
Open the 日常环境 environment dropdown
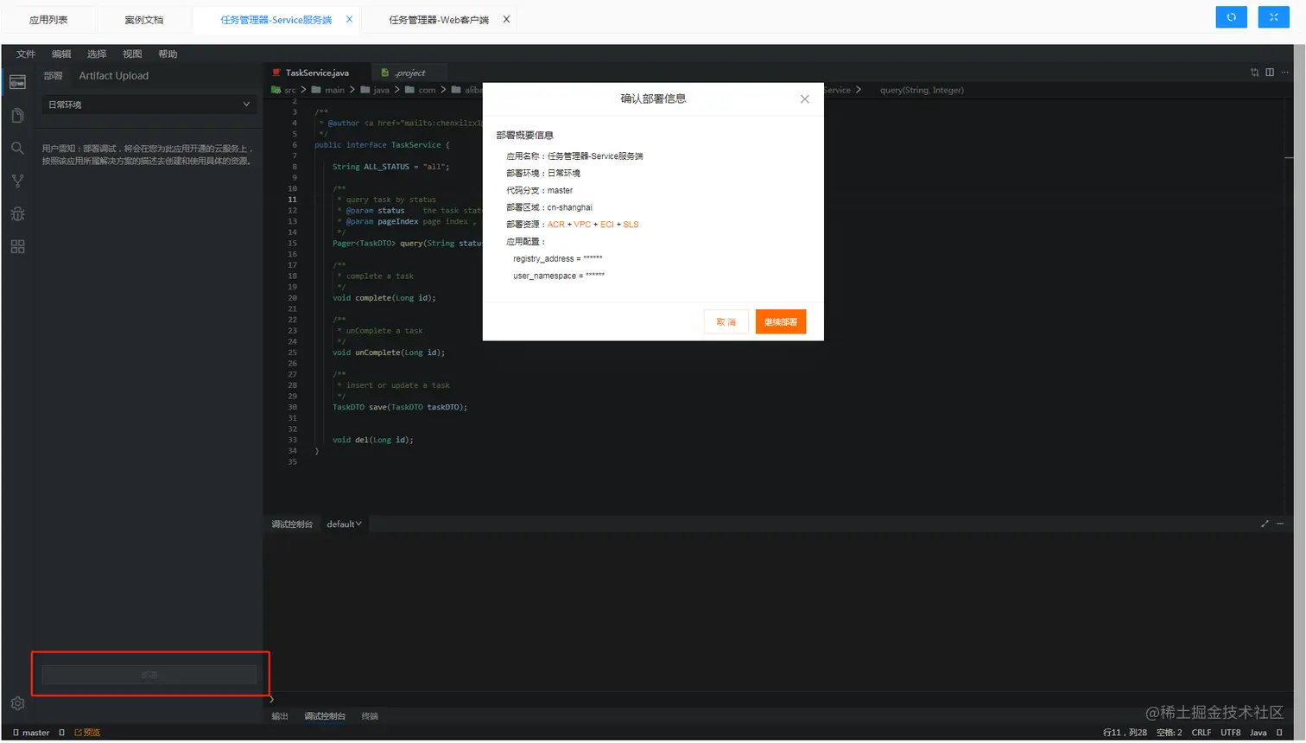click(x=149, y=105)
